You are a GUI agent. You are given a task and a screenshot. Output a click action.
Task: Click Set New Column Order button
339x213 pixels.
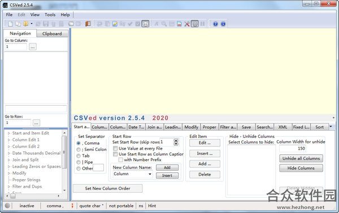pos(108,188)
